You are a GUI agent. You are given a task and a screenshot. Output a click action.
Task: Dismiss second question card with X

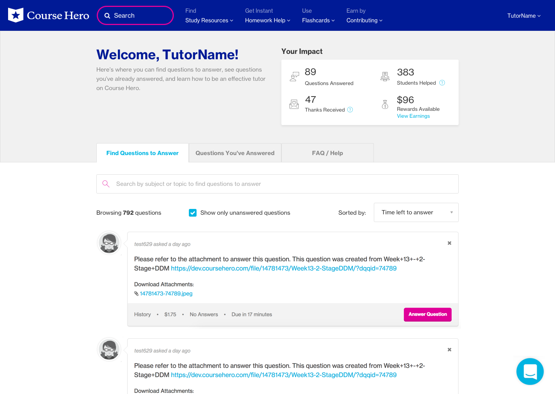click(x=449, y=350)
